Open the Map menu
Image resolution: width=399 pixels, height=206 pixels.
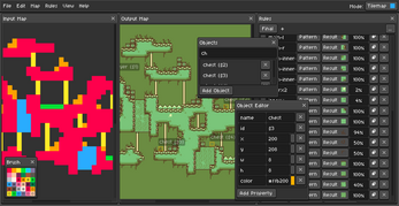tap(35, 6)
